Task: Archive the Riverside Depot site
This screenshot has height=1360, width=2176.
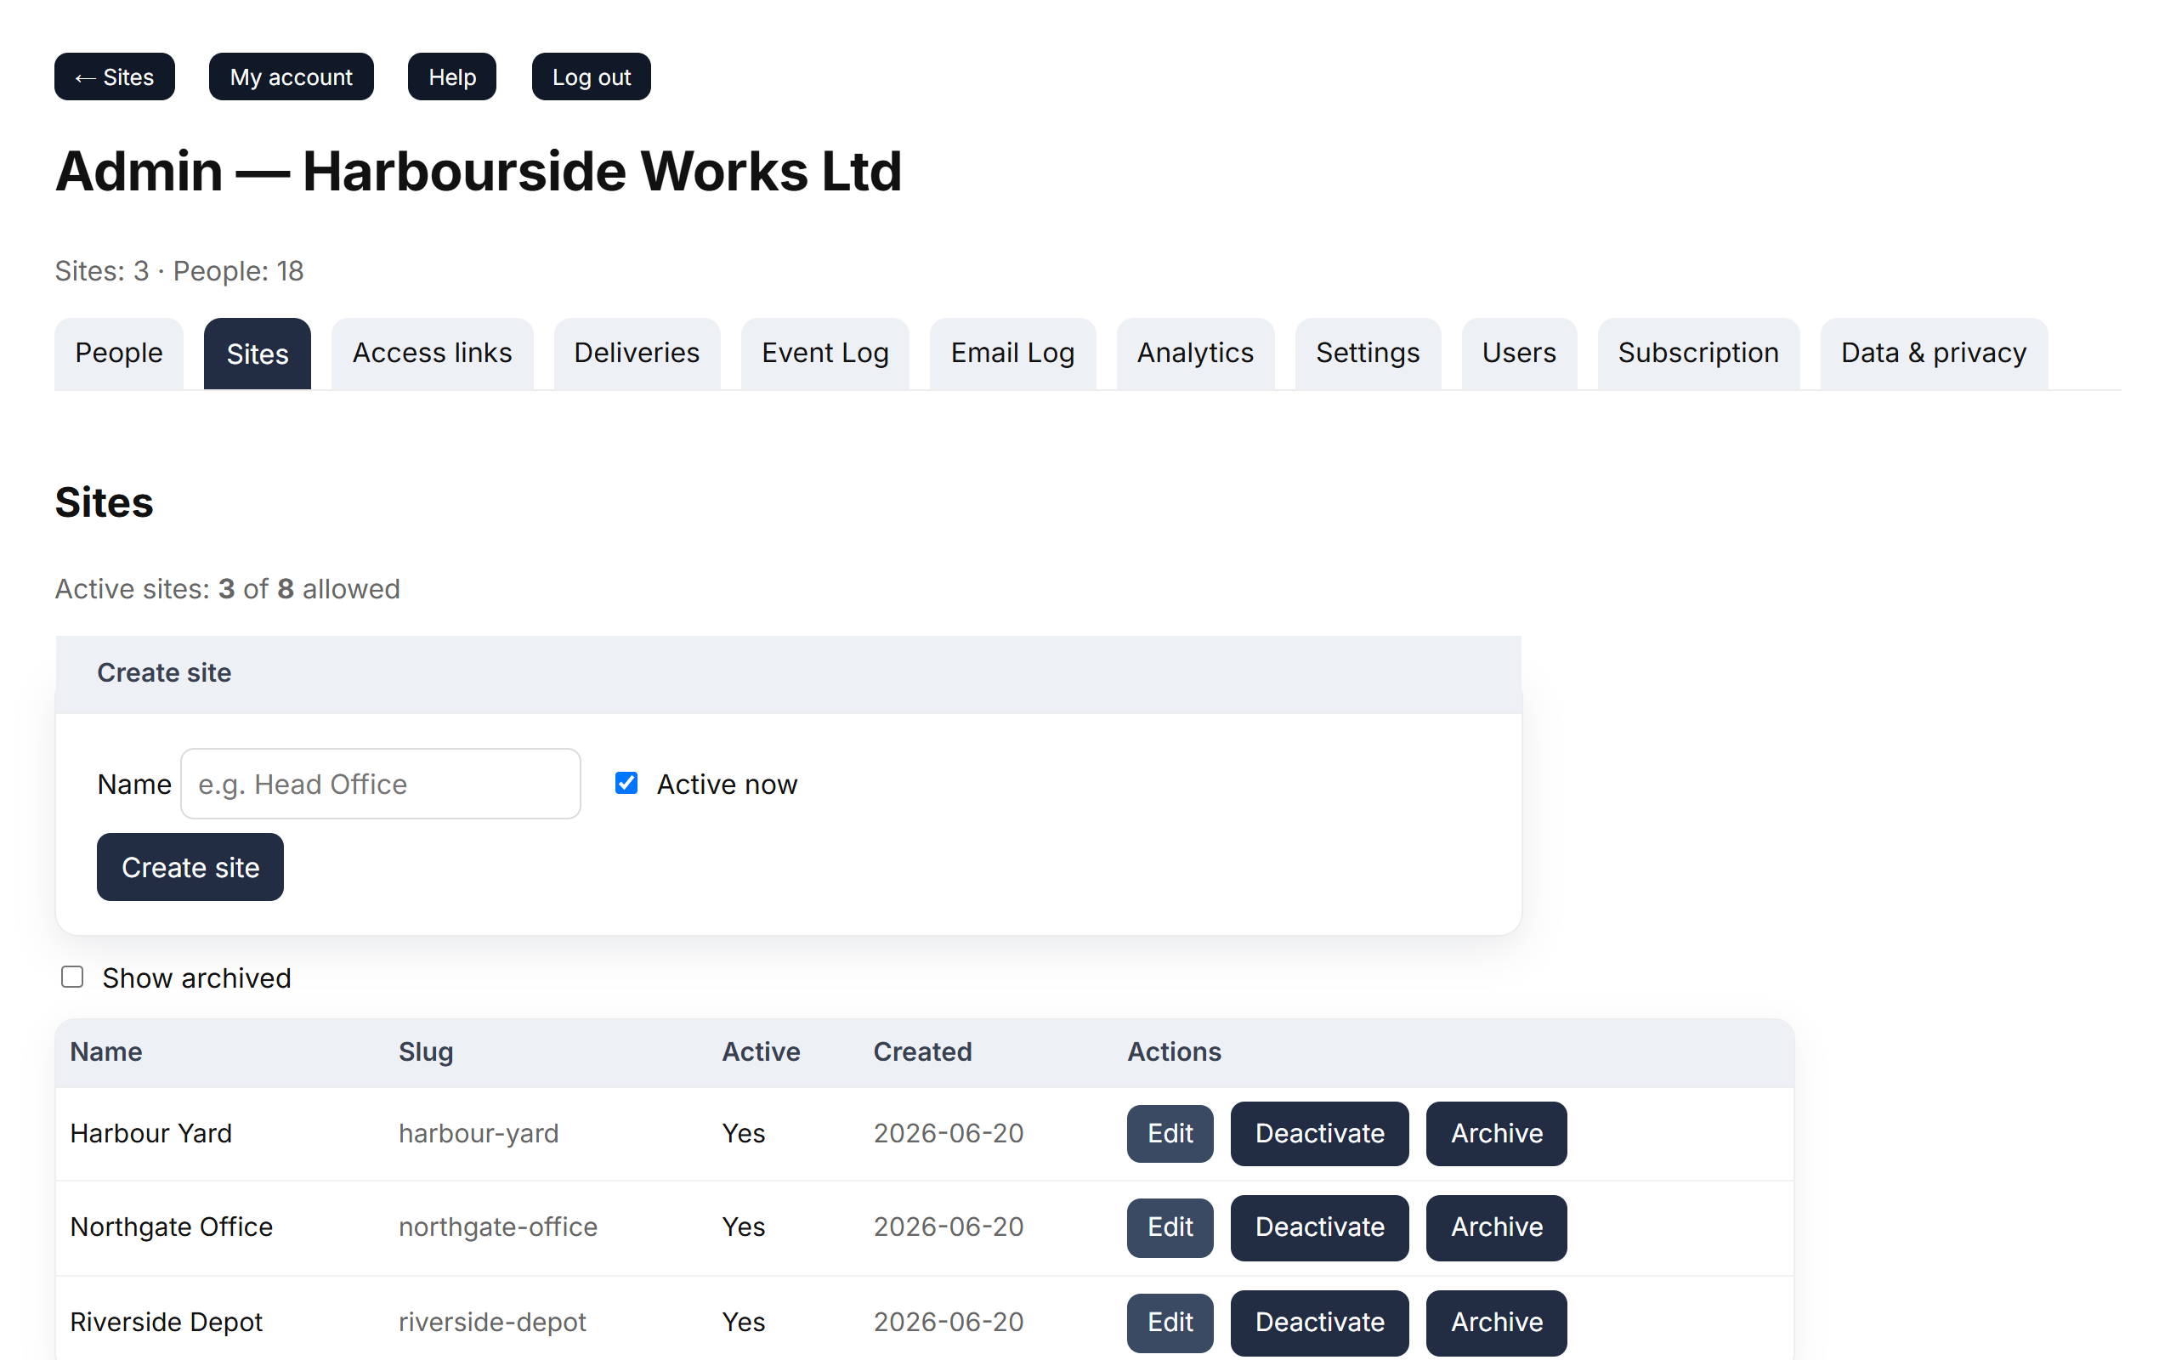Action: [x=1496, y=1323]
